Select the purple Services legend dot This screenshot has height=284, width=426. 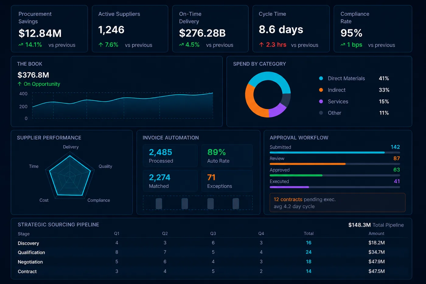point(321,101)
